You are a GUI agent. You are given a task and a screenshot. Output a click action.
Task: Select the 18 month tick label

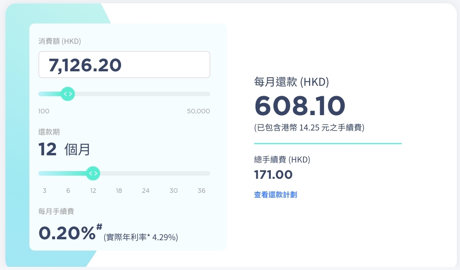[x=119, y=191]
